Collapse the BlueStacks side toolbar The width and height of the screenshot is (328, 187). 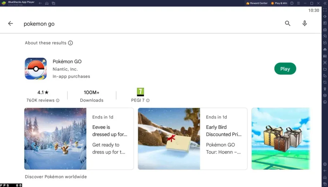pos(325,3)
